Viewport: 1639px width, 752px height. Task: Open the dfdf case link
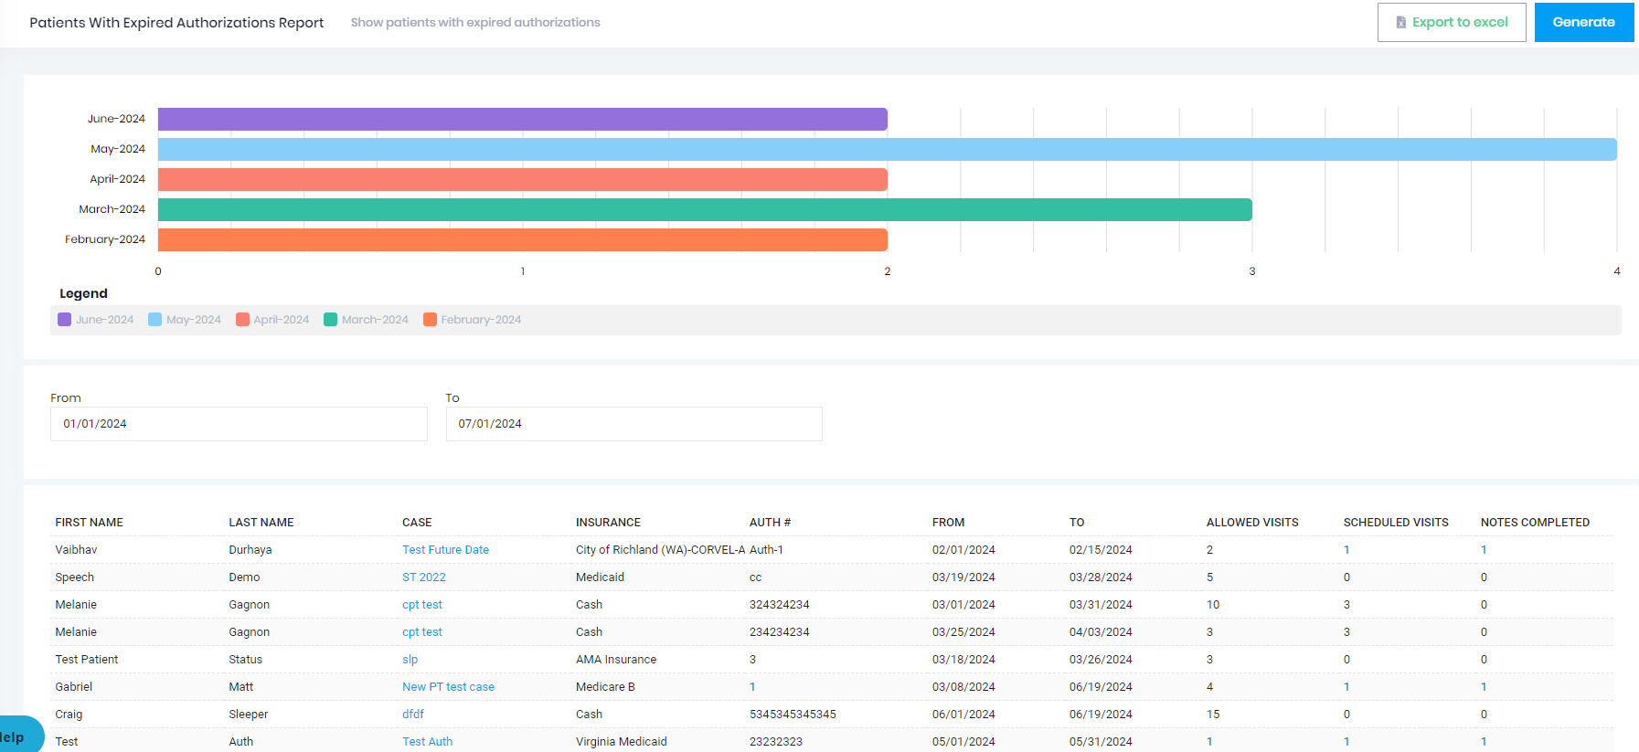[x=413, y=715]
